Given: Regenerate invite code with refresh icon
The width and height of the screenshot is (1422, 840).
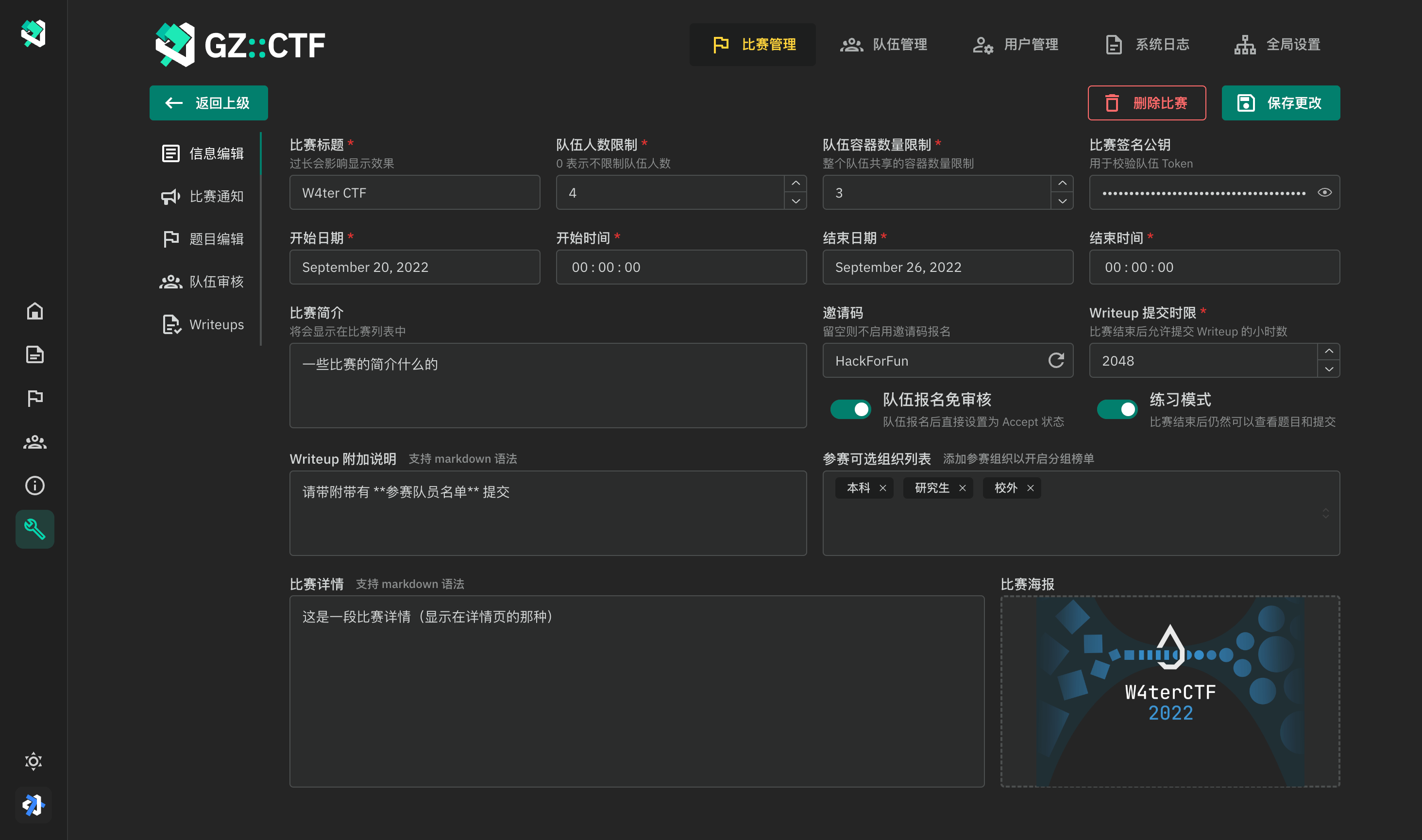Looking at the screenshot, I should pos(1056,361).
